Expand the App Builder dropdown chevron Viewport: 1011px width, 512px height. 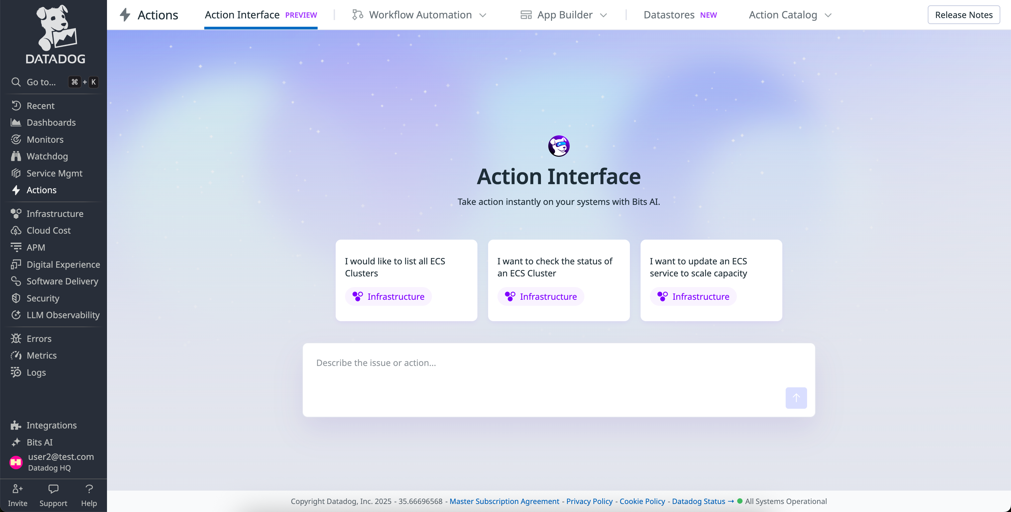[x=603, y=15]
